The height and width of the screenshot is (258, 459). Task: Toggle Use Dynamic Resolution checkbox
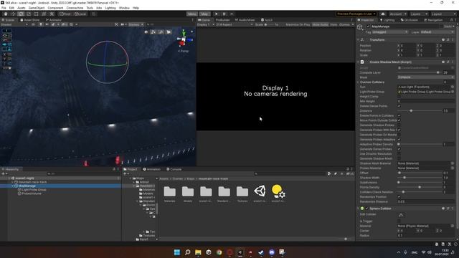pos(399,154)
